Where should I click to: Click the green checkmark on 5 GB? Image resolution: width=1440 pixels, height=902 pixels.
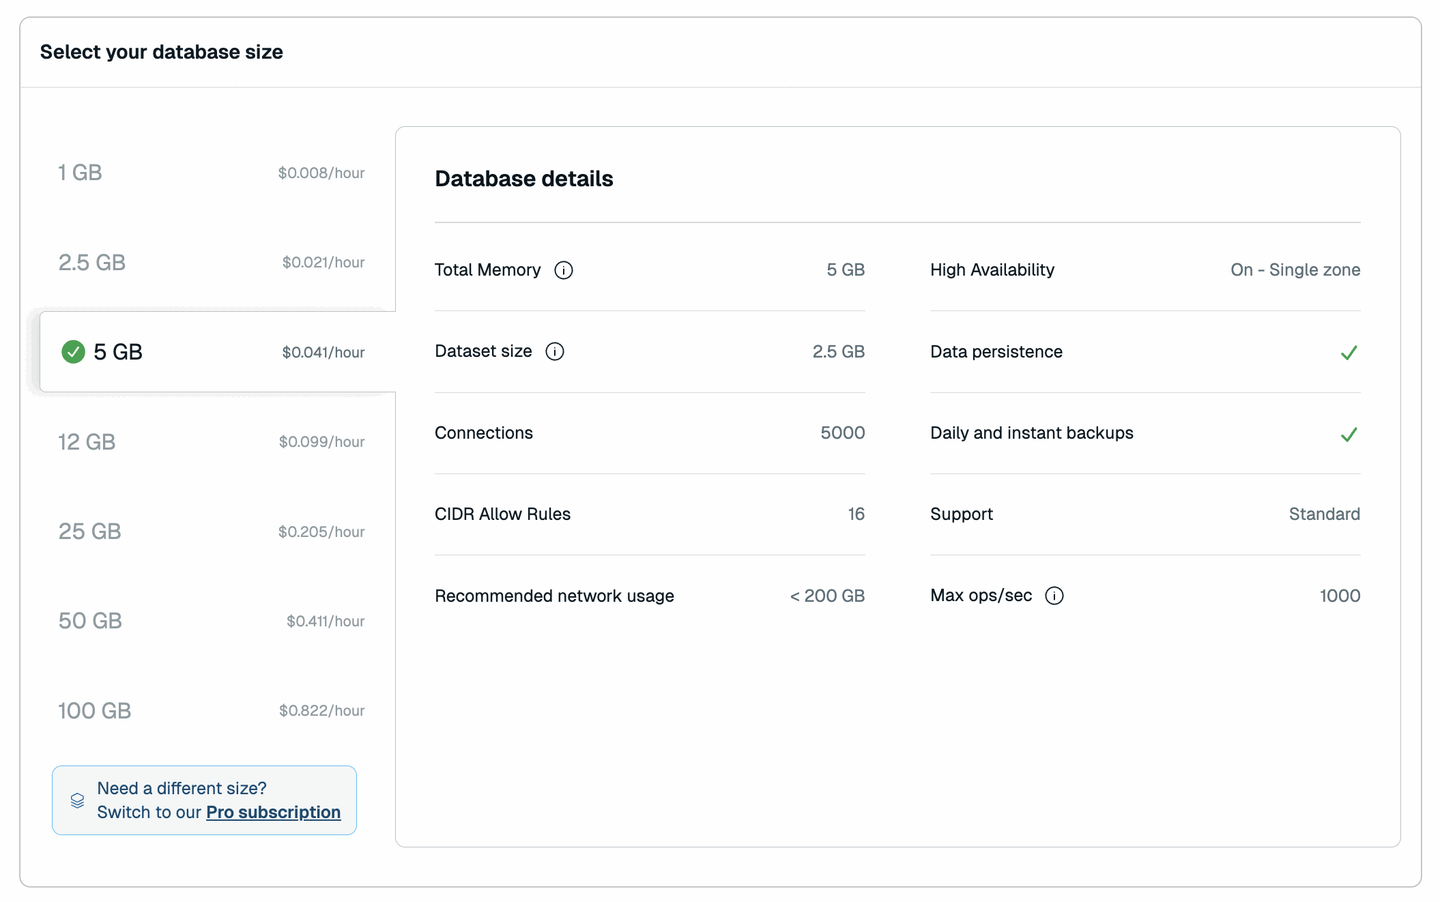pyautogui.click(x=73, y=352)
